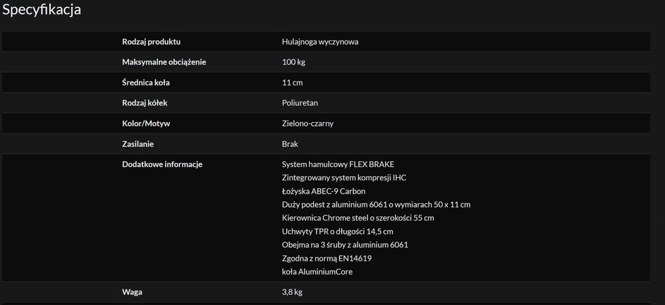This screenshot has height=305, width=665.
Task: Click the Zintegrowany system kompresji IHC line
Action: 344,178
